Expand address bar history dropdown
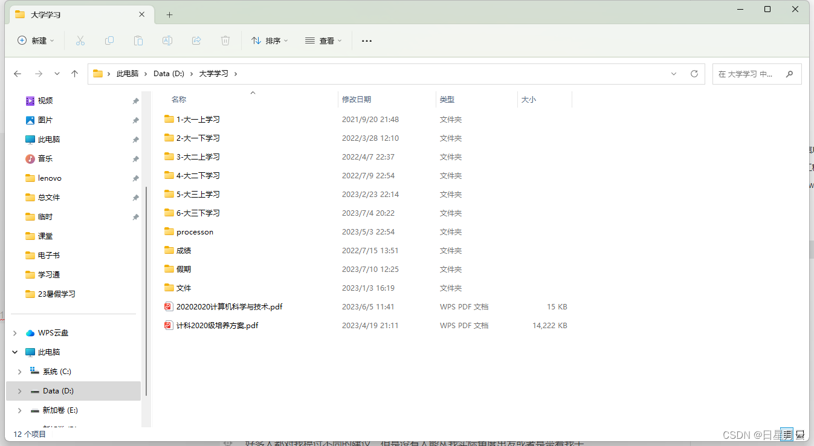The height and width of the screenshot is (446, 814). pos(674,74)
